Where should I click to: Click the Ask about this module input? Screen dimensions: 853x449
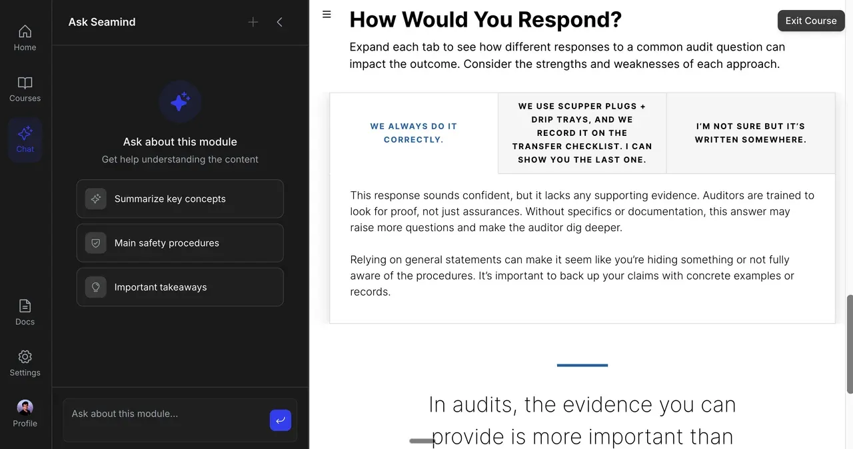coord(167,414)
